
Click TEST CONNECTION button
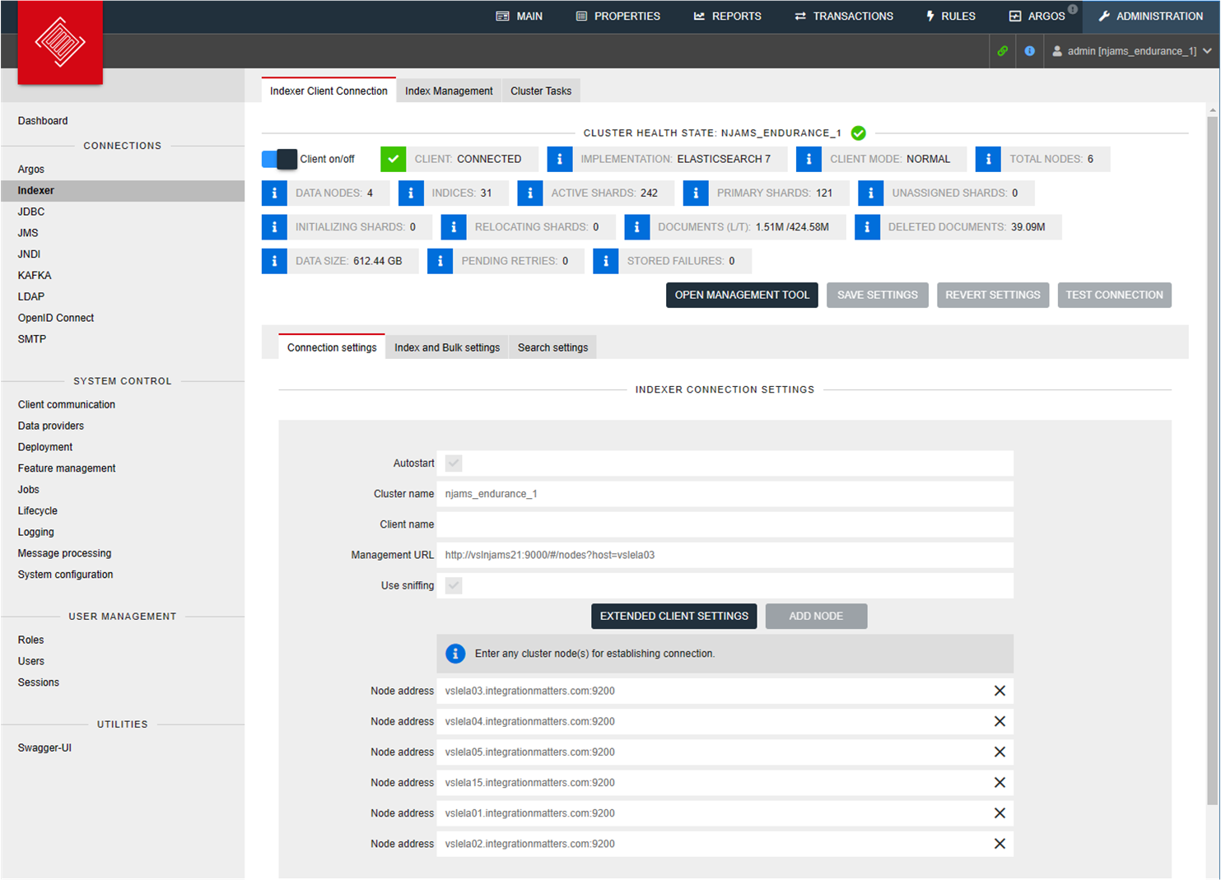(1114, 295)
